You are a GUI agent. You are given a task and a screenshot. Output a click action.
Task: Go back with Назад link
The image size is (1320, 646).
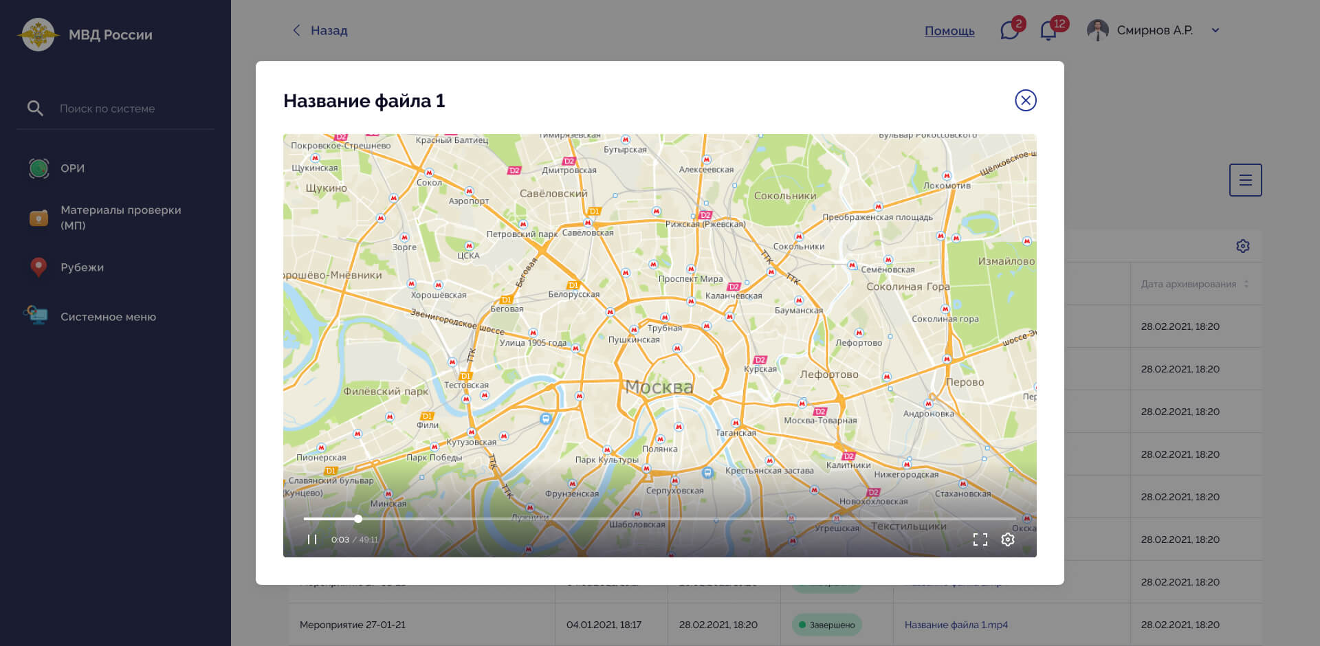(320, 30)
